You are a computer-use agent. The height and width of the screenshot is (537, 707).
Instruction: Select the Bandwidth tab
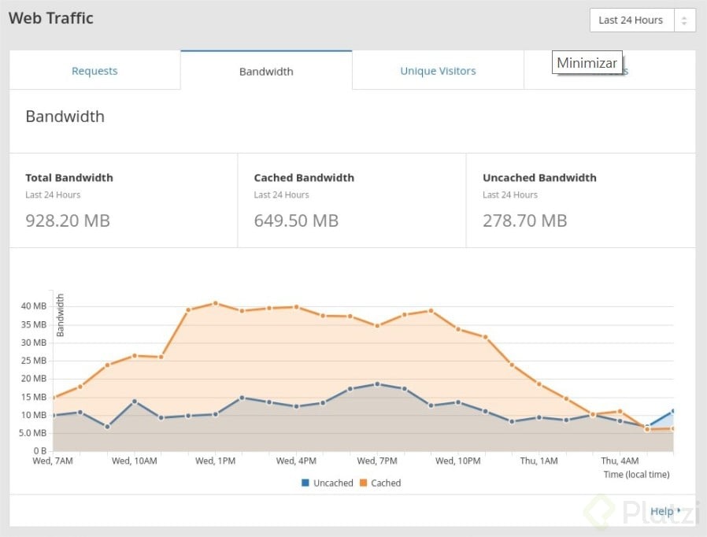pos(266,71)
